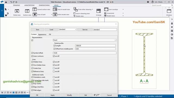Image resolution: width=174 pixels, height=98 pixels.
Task: Select the Curved section view icon
Action: coord(35,9)
